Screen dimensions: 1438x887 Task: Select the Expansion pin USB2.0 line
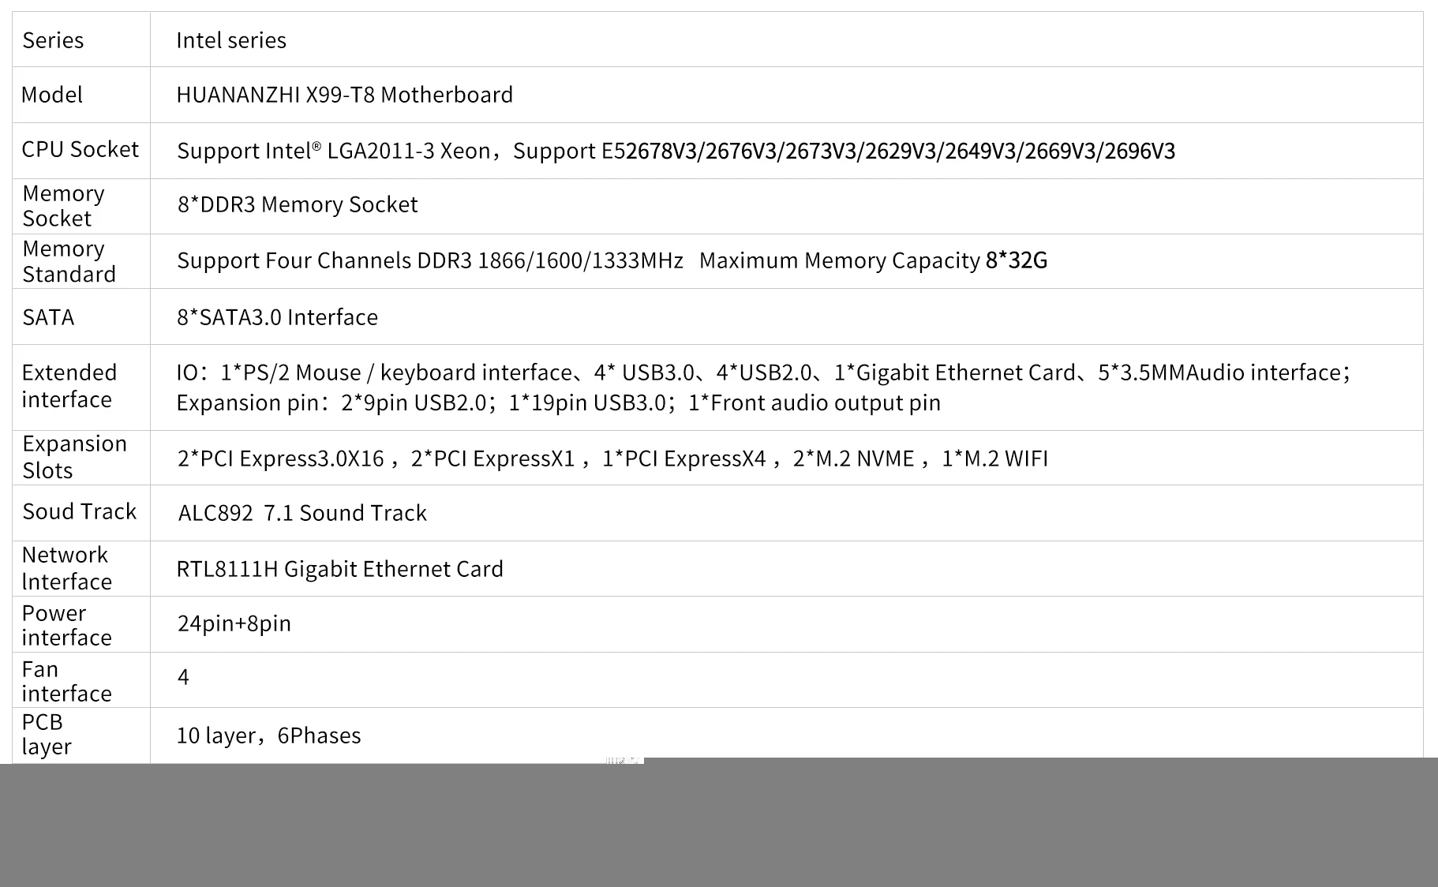tap(559, 402)
